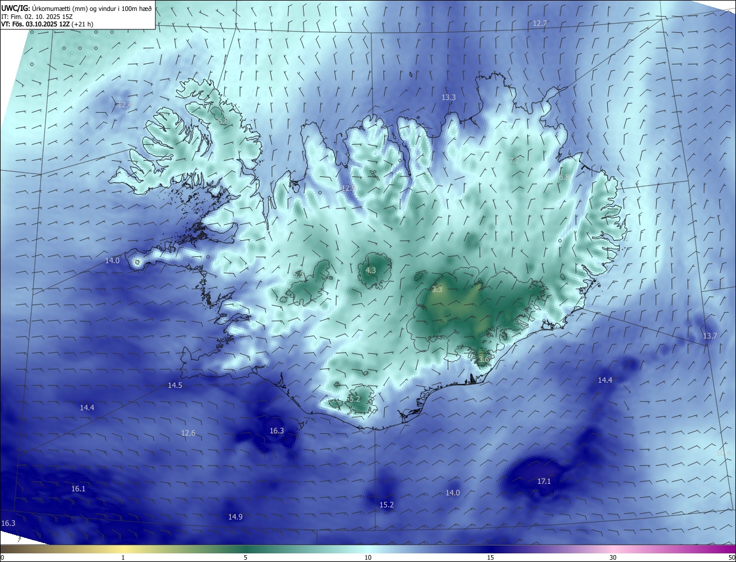Click the 0 tick on the color scale
Viewport: 736px width, 562px height.
pyautogui.click(x=2, y=557)
